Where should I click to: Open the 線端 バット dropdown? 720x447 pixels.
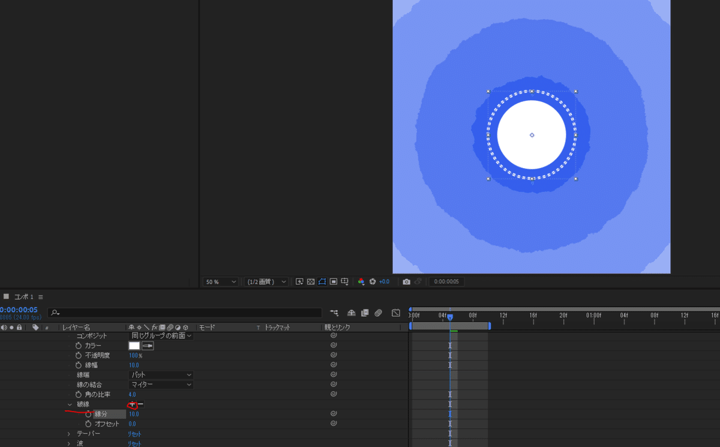(161, 375)
